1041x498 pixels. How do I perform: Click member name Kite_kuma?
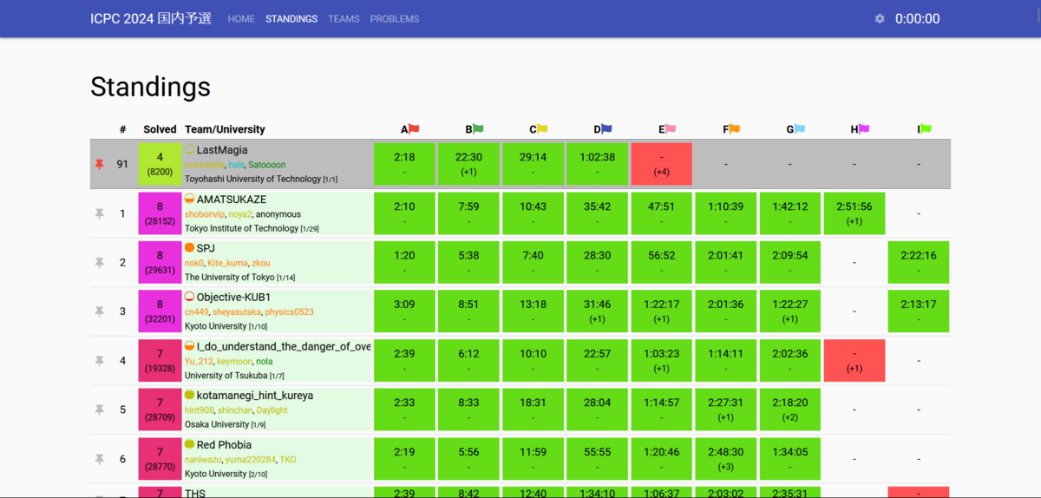(227, 263)
